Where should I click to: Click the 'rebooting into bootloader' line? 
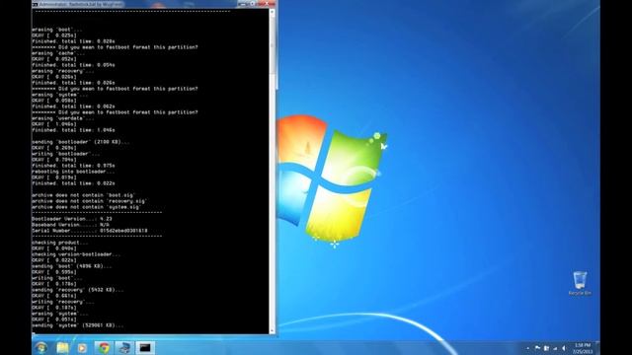coord(73,172)
